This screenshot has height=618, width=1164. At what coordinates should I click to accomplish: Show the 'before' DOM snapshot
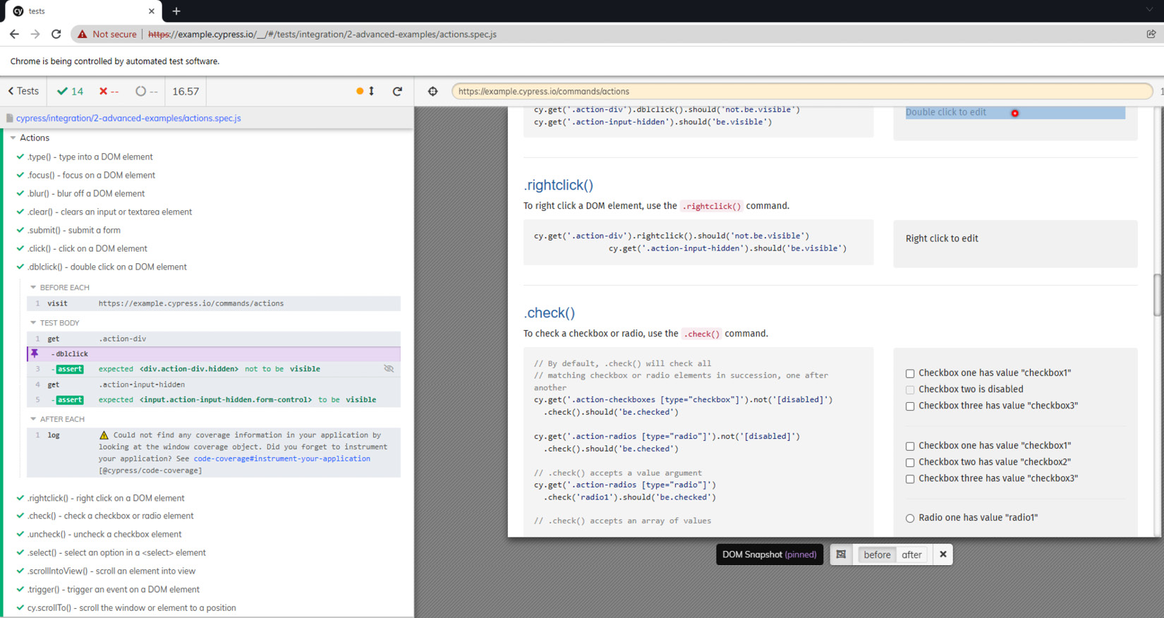[877, 555]
